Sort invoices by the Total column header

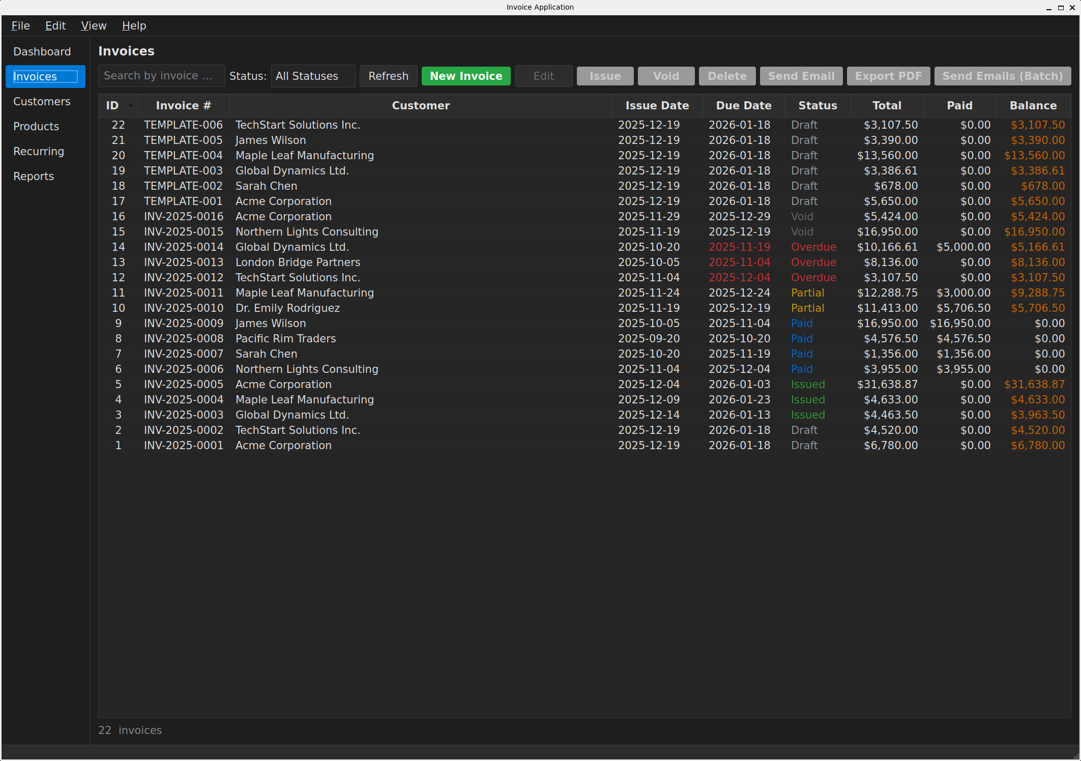pos(887,105)
